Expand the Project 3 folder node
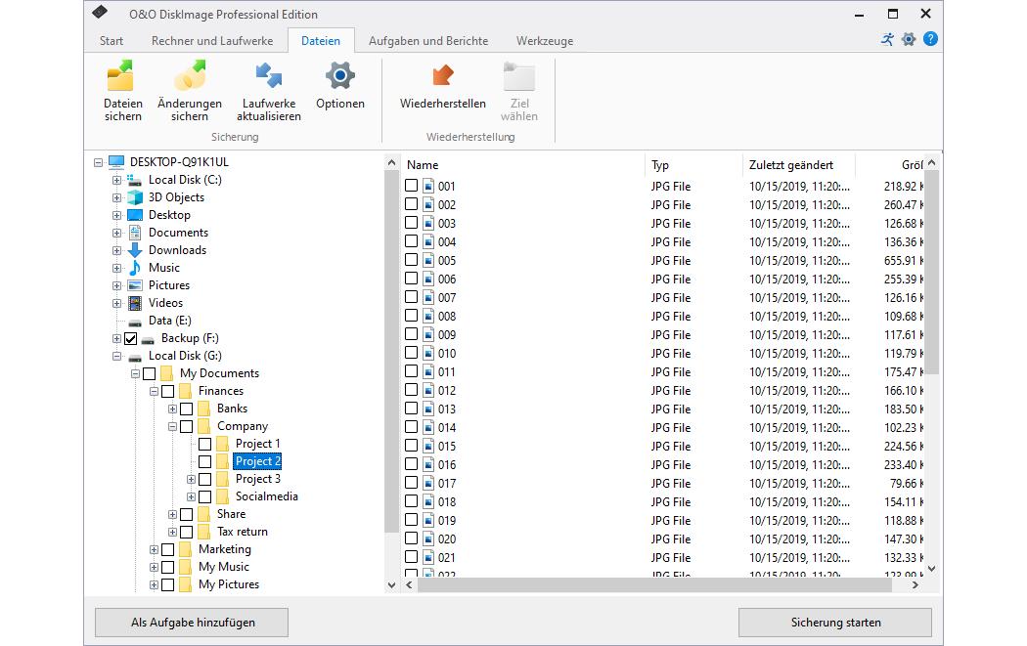The height and width of the screenshot is (646, 1027). pyautogui.click(x=191, y=479)
